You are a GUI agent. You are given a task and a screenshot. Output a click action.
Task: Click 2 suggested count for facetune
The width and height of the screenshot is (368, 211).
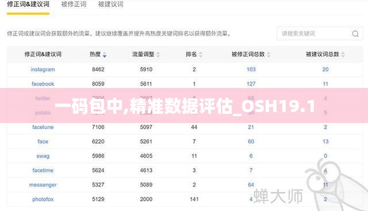[325, 127]
